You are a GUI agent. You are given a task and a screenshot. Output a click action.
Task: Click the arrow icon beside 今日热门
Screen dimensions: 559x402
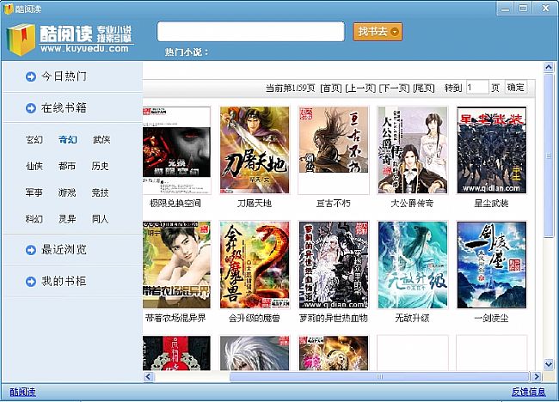31,76
